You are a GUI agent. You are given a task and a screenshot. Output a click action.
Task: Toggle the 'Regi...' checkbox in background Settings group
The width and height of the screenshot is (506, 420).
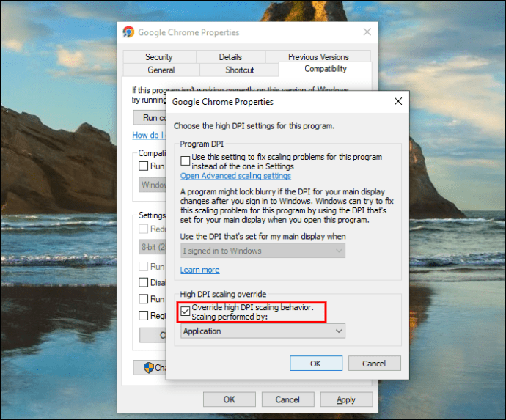[x=143, y=315]
